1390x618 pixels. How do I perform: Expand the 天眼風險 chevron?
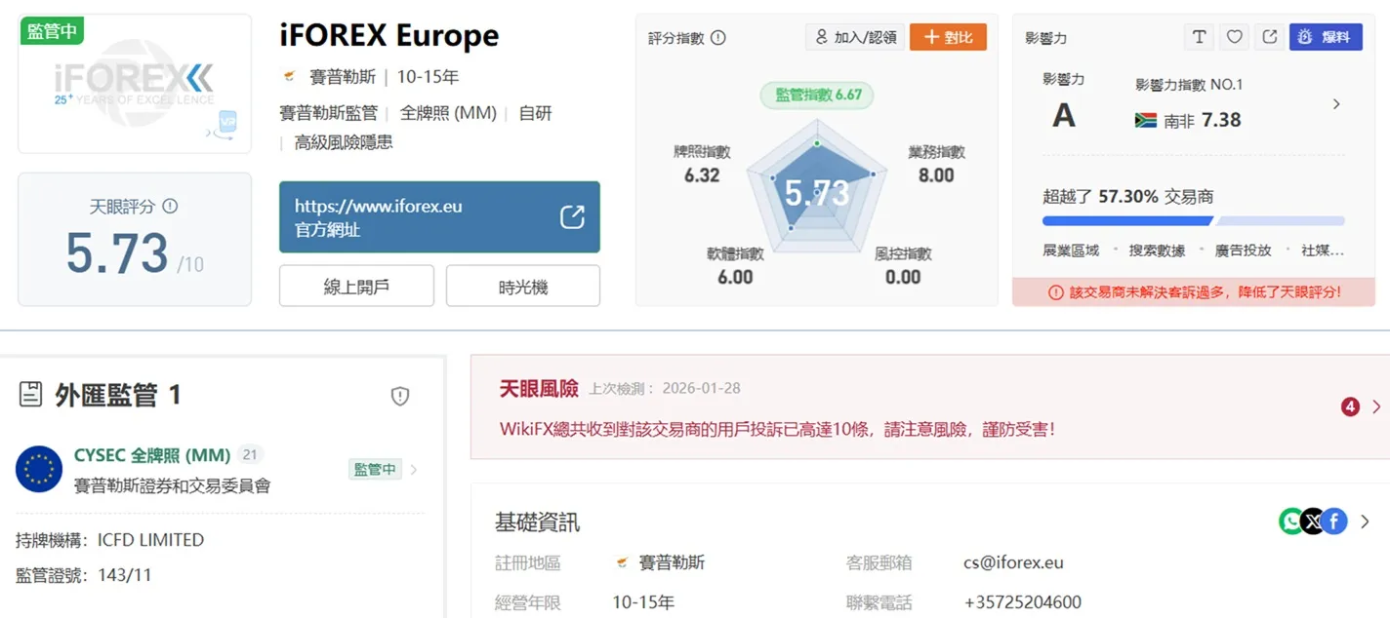(x=1376, y=406)
